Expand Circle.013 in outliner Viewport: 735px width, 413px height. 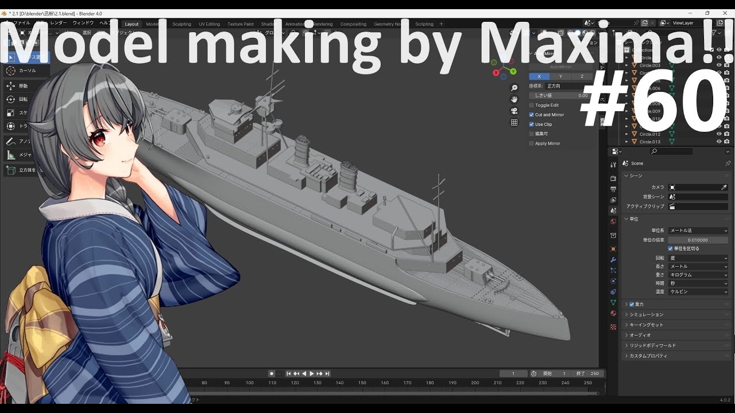tap(626, 142)
